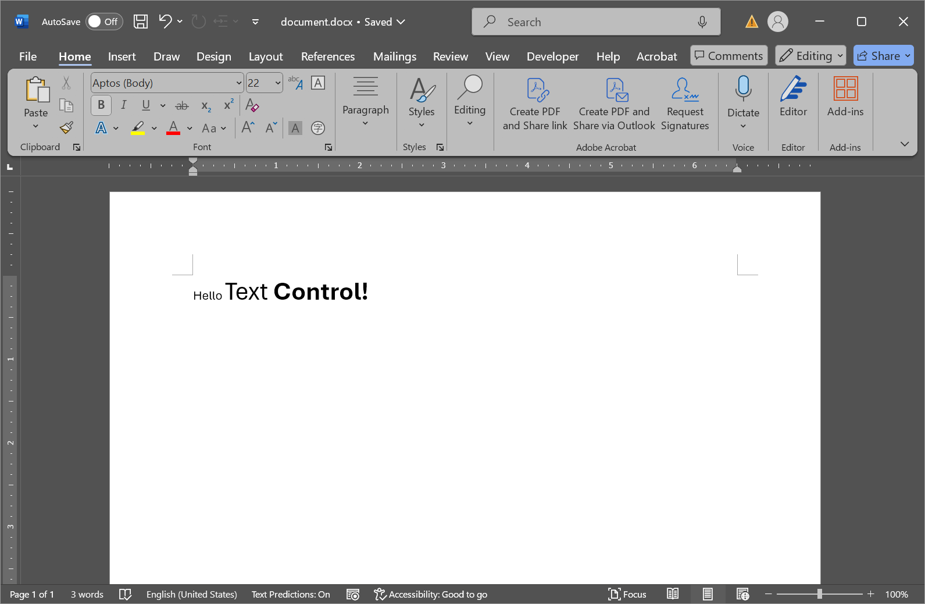The width and height of the screenshot is (925, 604).
Task: Open the Aptos (Body) font name dropdown
Action: point(238,83)
